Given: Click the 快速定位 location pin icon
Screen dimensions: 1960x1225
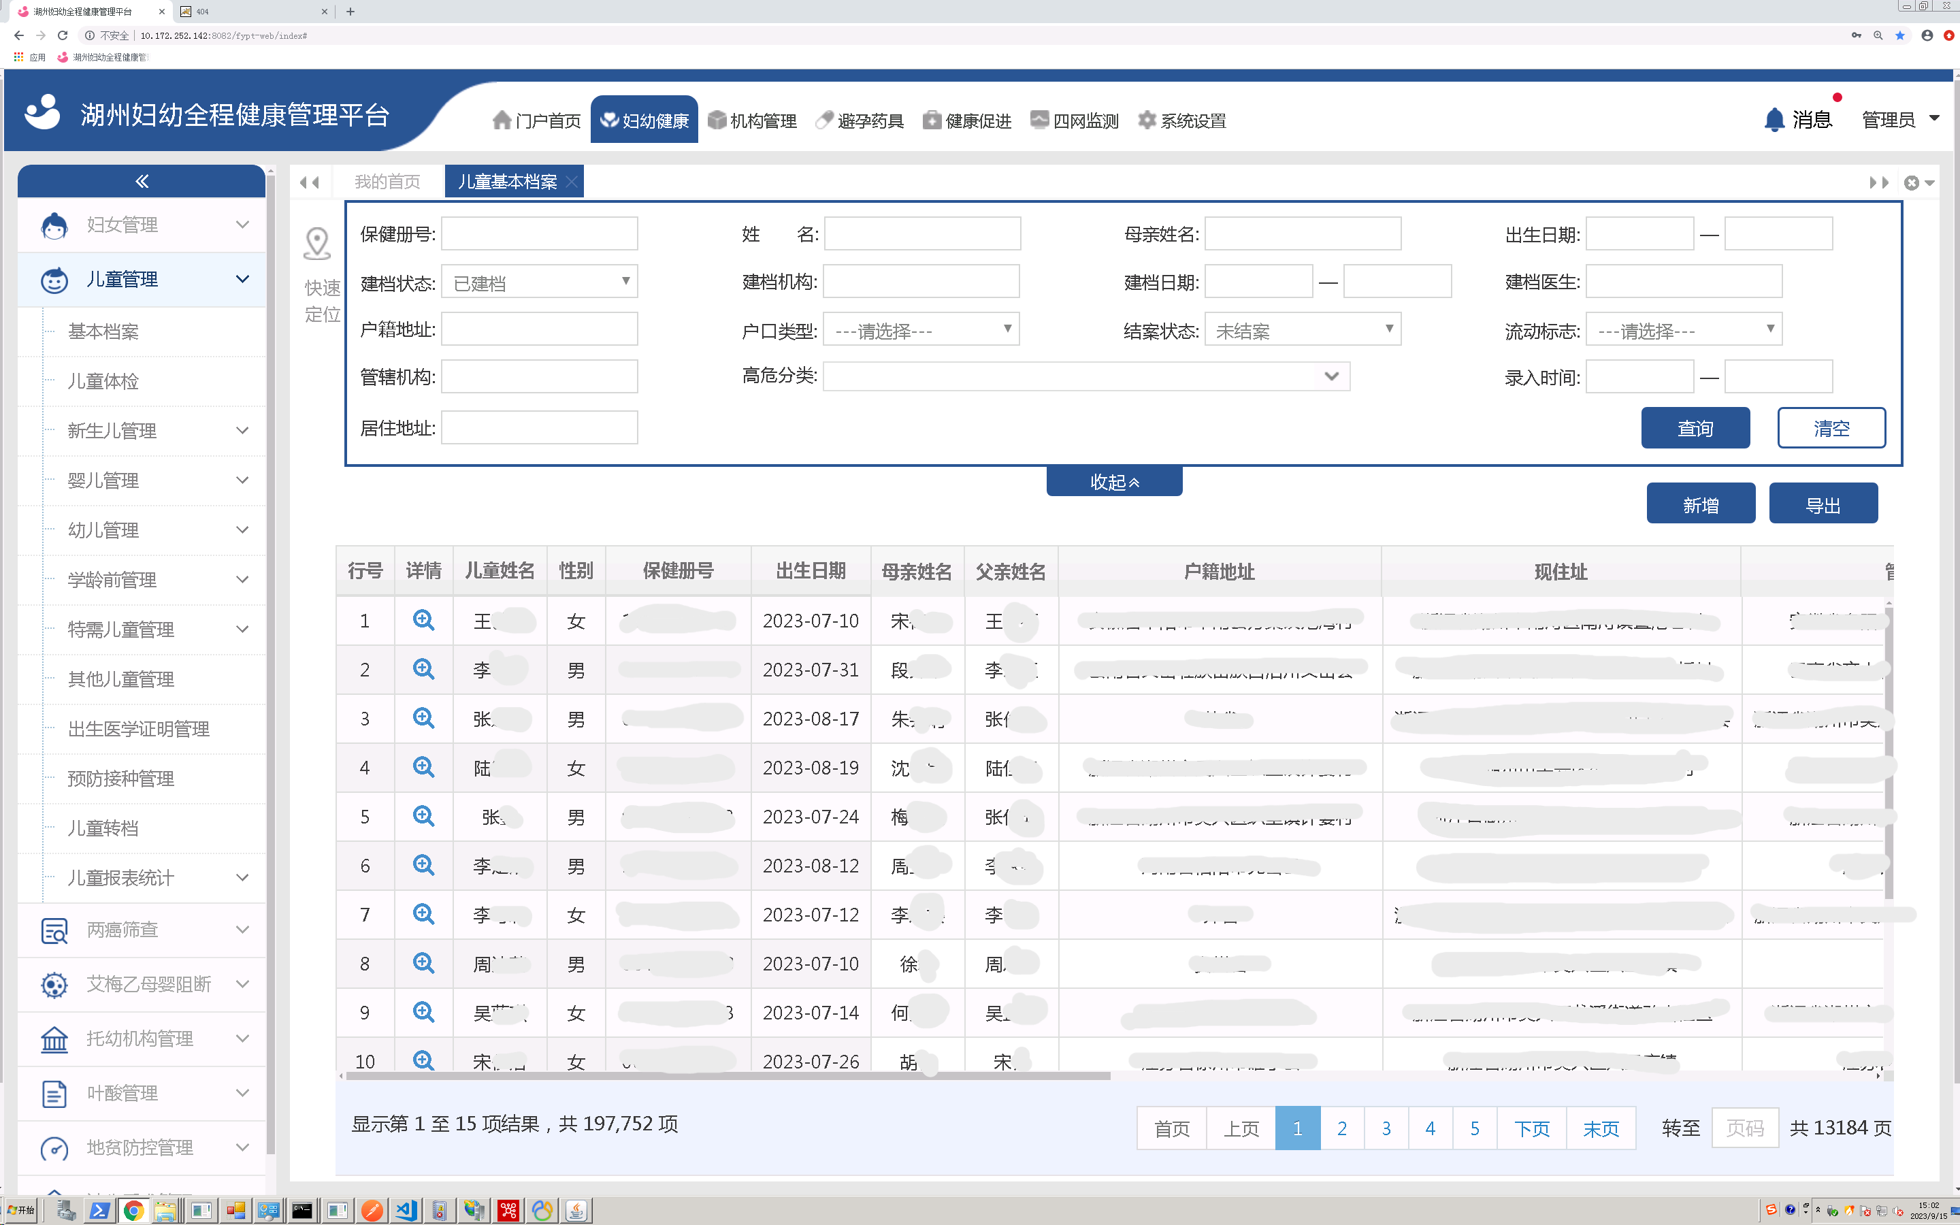Looking at the screenshot, I should pos(316,243).
